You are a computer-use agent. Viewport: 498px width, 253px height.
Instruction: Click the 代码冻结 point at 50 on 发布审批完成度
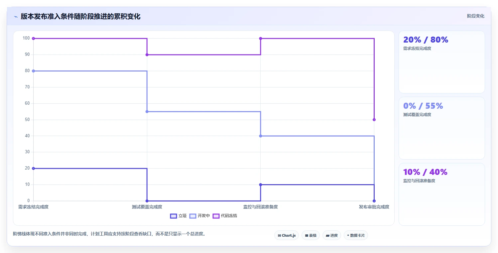(374, 120)
